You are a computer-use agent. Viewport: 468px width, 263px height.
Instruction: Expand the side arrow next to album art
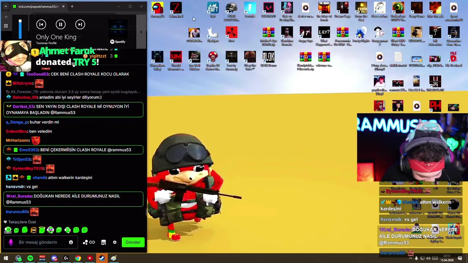coord(141,32)
